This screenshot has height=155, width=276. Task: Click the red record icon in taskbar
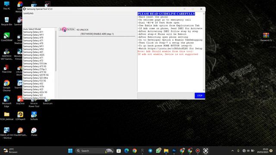[x=198, y=151]
